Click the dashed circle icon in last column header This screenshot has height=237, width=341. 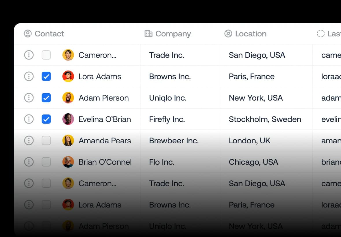320,34
